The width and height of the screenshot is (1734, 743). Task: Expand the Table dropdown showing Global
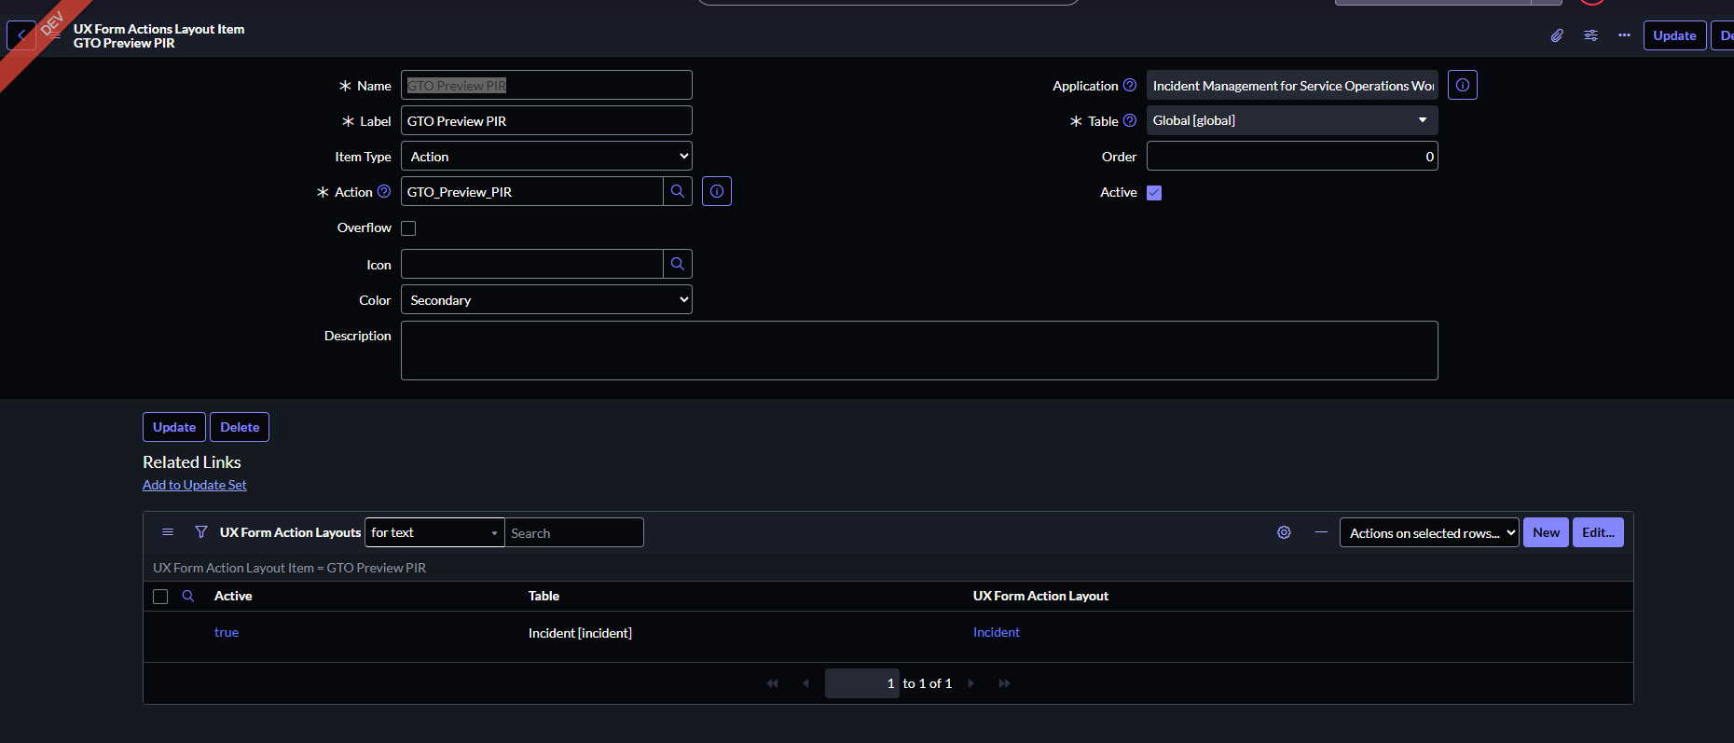coord(1292,120)
